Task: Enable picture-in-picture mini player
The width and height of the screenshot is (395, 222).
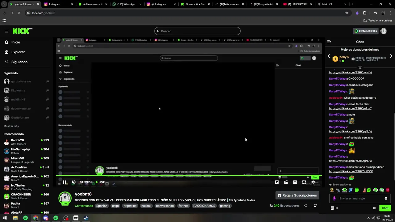Action: (277, 182)
